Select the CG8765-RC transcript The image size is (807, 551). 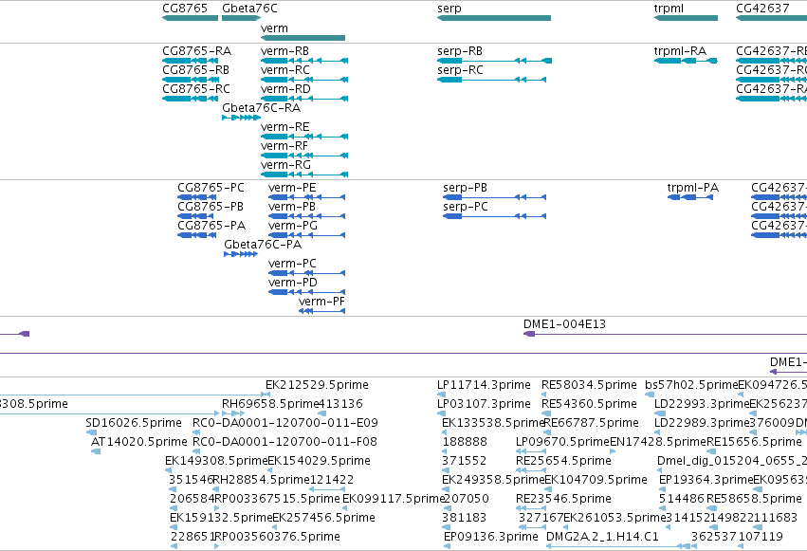191,99
